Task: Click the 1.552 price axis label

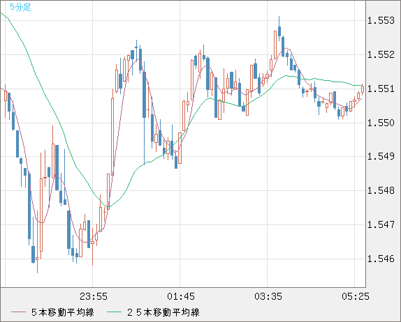Action: 381,54
